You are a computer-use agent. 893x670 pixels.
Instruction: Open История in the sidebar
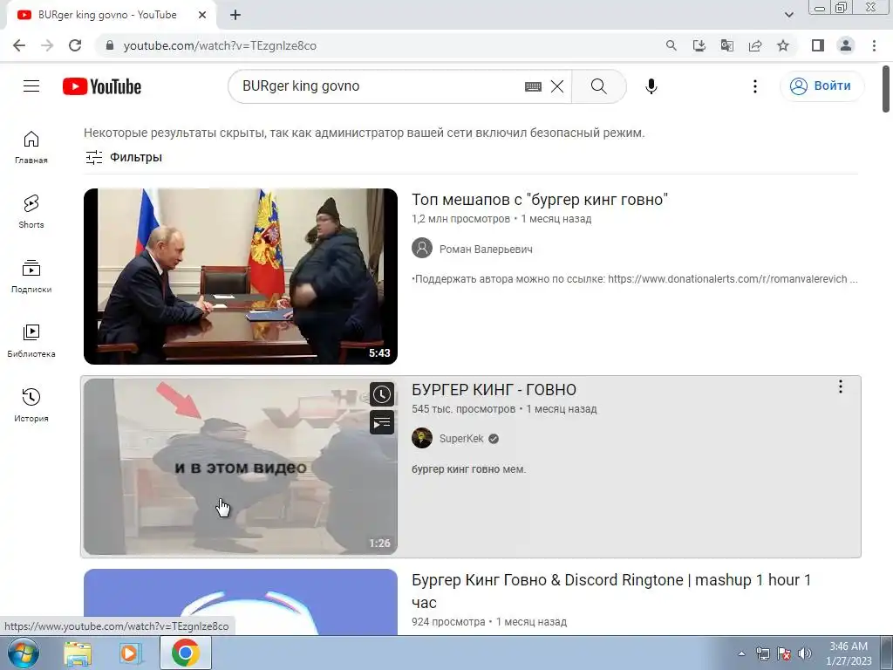tap(31, 405)
